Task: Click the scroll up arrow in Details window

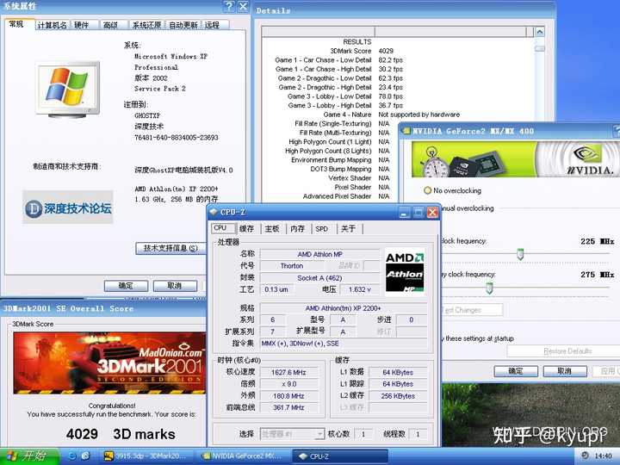Action: tap(540, 32)
